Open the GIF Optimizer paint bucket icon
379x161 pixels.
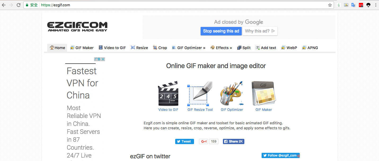click(232, 94)
